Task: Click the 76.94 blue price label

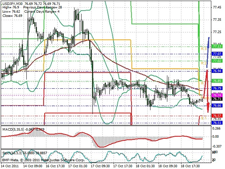Action: [x=217, y=71]
